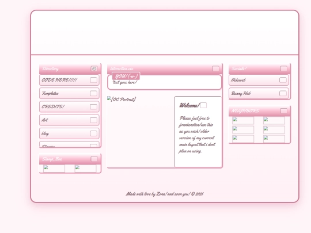Click the icon box in the Bunny Hub row
The width and height of the screenshot is (311, 233).
pos(283,93)
